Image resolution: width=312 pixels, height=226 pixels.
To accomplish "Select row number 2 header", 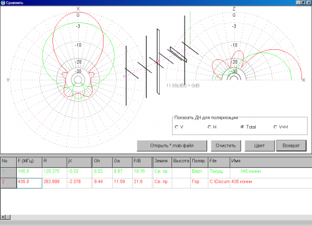I will (8, 183).
